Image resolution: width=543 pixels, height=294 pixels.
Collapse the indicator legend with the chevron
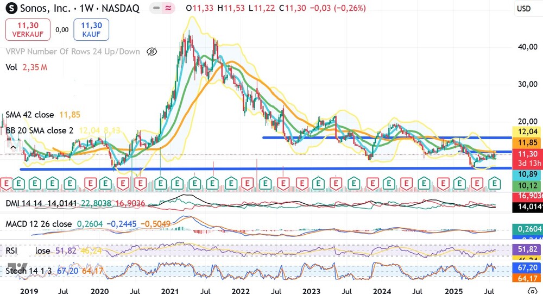tap(13, 147)
